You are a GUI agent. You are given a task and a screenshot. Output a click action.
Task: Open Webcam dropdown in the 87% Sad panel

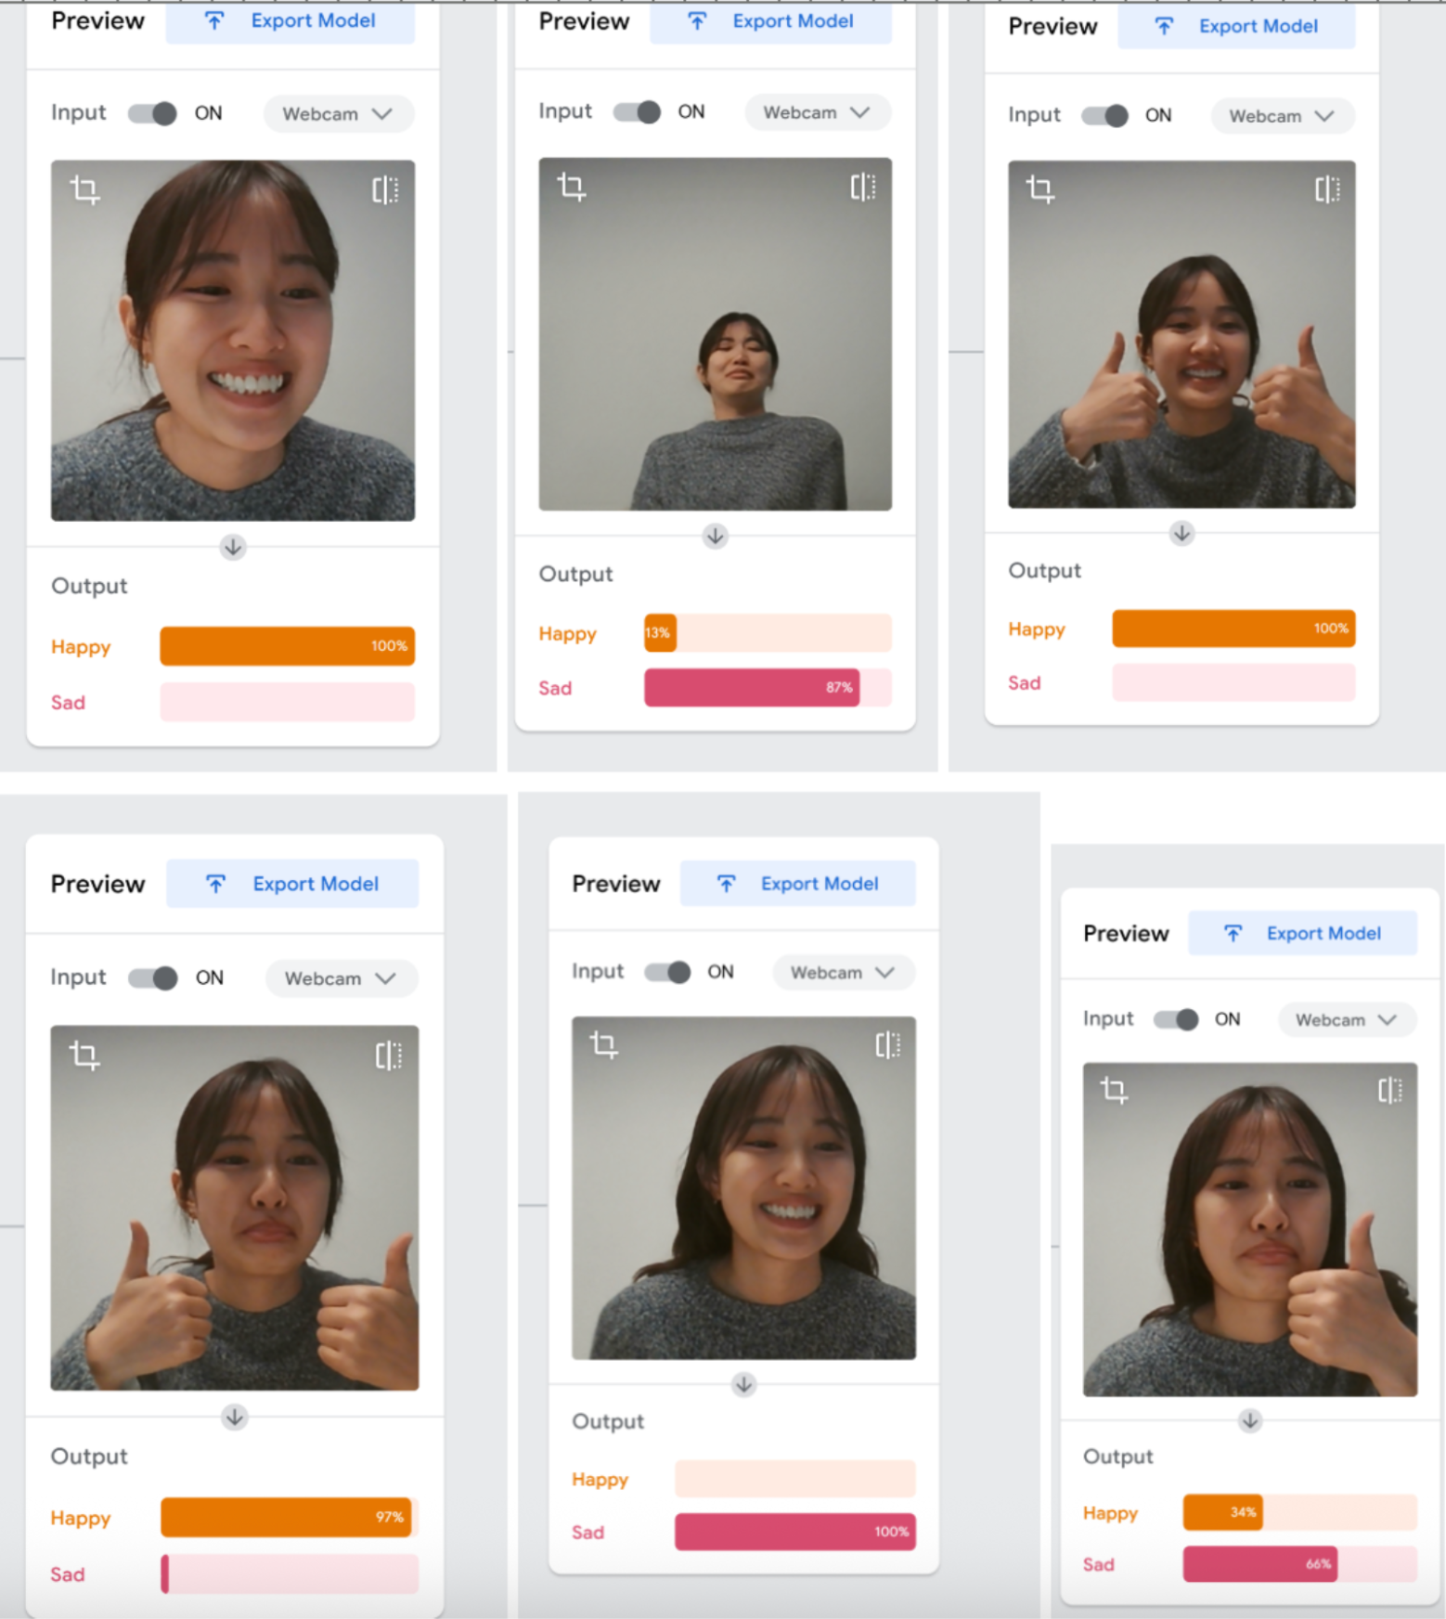[817, 112]
